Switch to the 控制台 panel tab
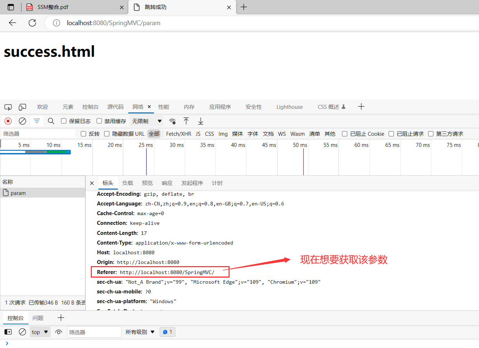Viewport: 479px width, 348px height. point(90,107)
